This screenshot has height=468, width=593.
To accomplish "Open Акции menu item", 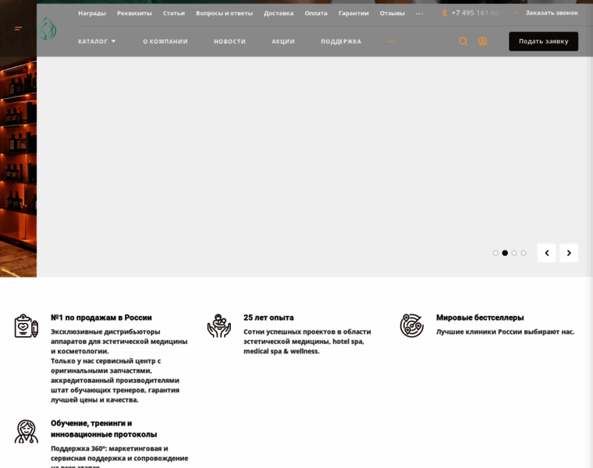I will click(x=283, y=41).
